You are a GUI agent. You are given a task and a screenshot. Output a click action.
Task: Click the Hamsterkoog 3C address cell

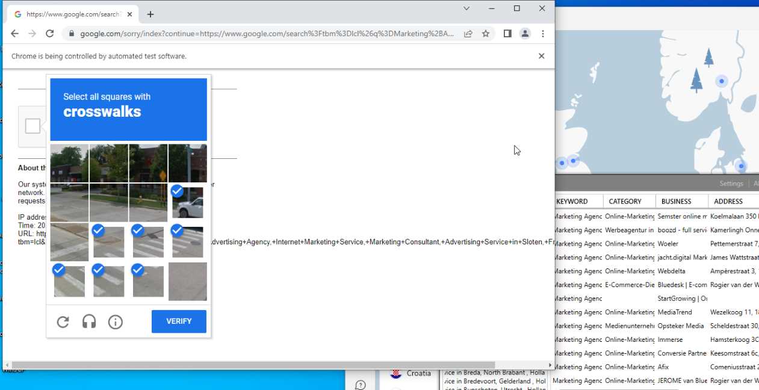coord(734,339)
